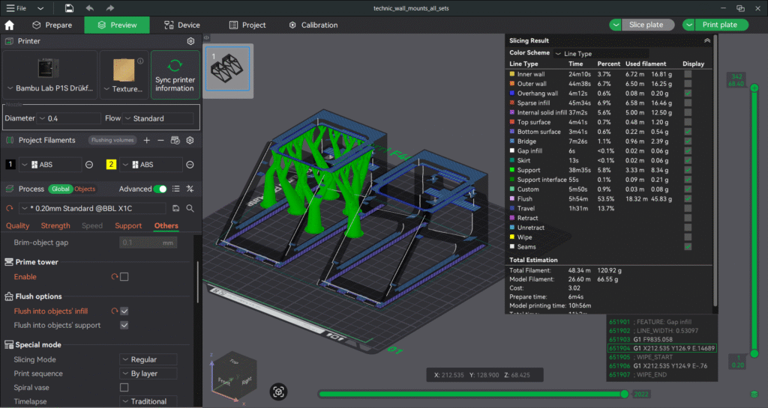Open the Support settings tab
The width and height of the screenshot is (768, 408).
[x=128, y=226]
